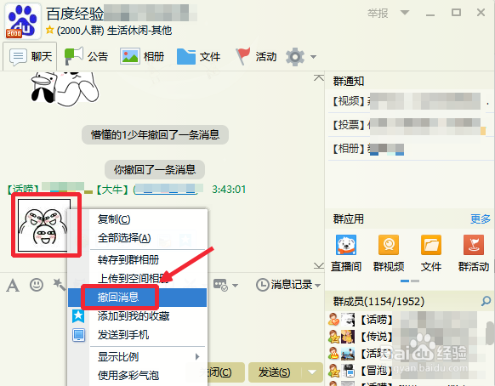Click the 群应用 section header

click(x=349, y=219)
